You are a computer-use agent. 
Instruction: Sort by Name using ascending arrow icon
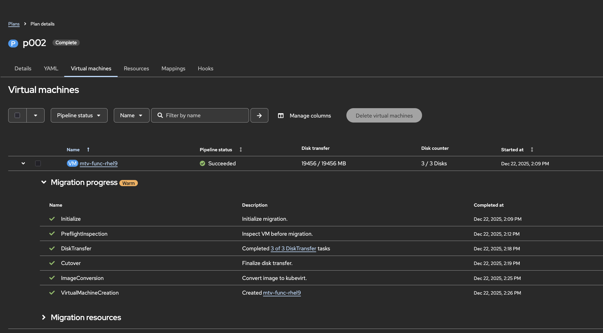point(88,149)
